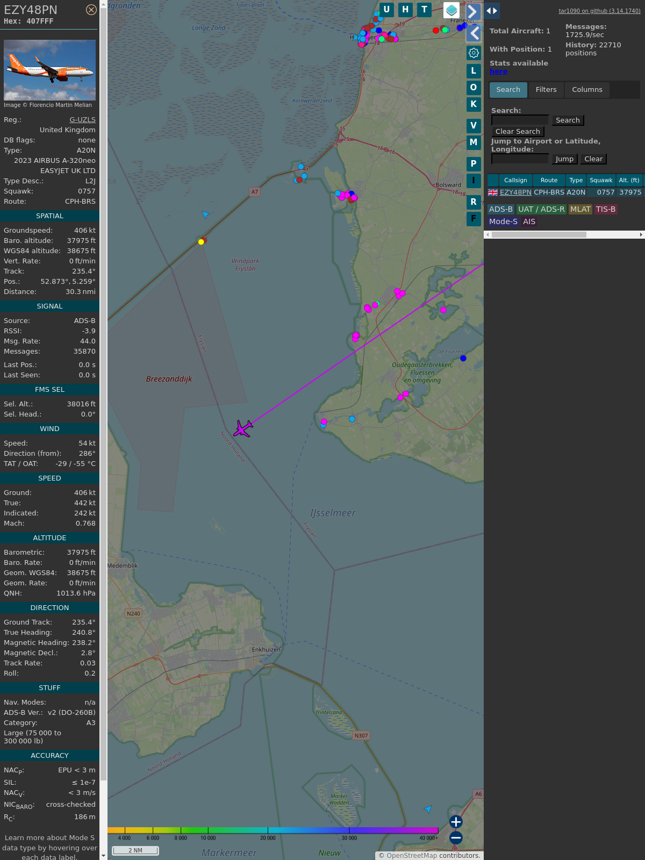
Task: Sort table by the Type column header
Action: tap(576, 181)
